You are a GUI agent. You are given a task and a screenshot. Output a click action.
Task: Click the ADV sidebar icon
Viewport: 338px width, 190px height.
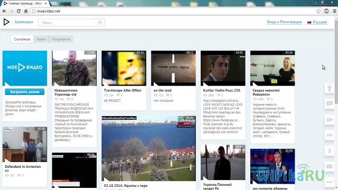[330, 135]
